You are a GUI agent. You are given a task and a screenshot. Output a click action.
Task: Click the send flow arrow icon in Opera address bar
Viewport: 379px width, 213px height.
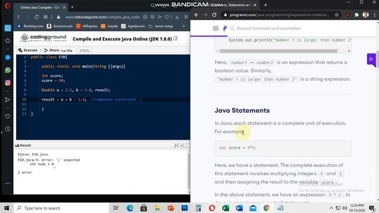coord(160,17)
